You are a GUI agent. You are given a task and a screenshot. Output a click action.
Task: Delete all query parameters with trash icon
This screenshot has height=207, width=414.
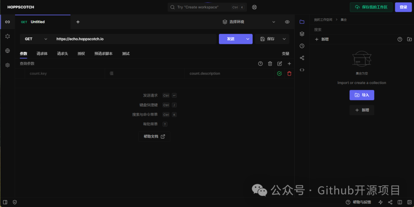(270, 64)
